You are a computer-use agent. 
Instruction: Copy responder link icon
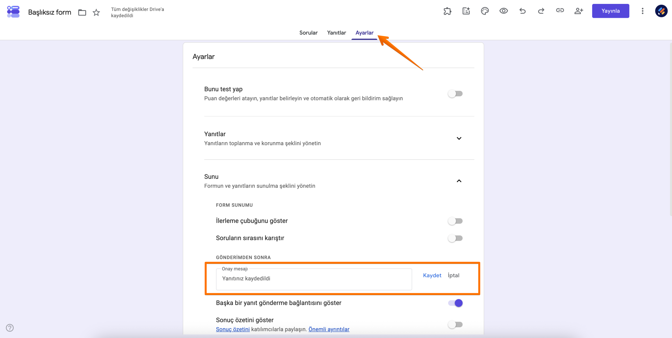click(560, 10)
